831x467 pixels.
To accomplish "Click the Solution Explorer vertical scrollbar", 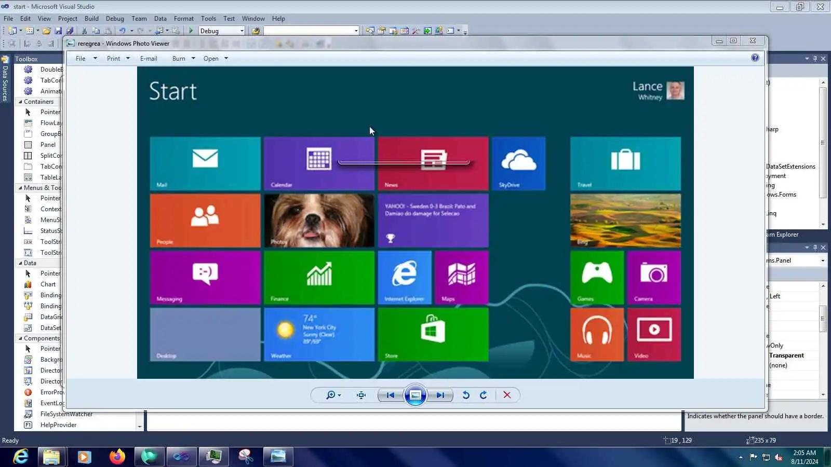I will (x=823, y=153).
